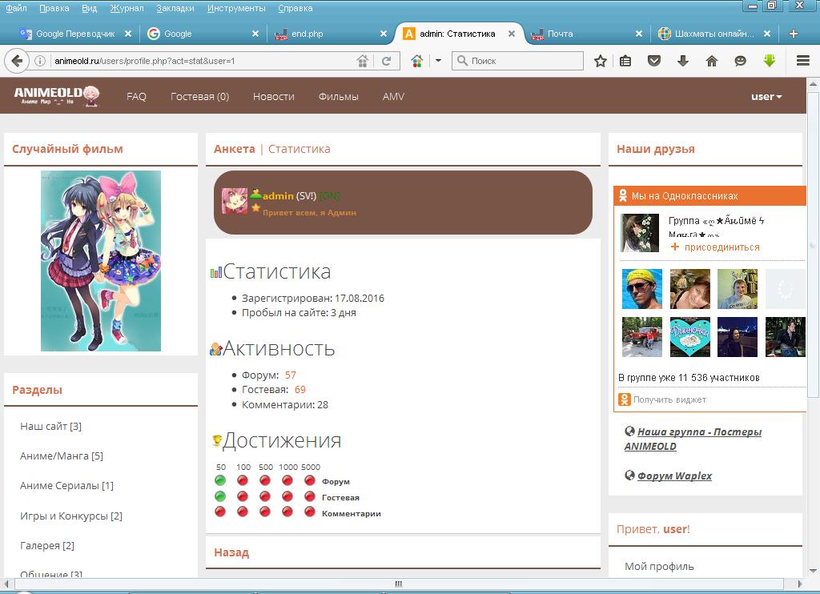Open Наша группа - Постеры ANIMEOLD link
Screen dimensions: 820x594
pos(693,439)
